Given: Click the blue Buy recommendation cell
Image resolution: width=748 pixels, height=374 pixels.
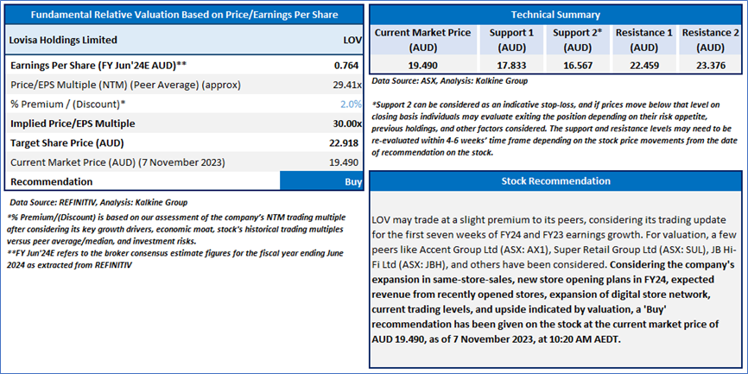Looking at the screenshot, I should coord(321,181).
